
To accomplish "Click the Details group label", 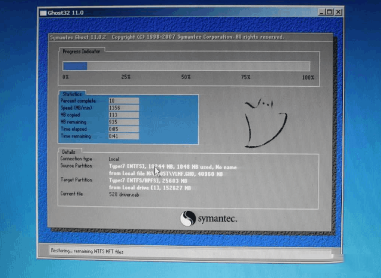I will pyautogui.click(x=68, y=152).
